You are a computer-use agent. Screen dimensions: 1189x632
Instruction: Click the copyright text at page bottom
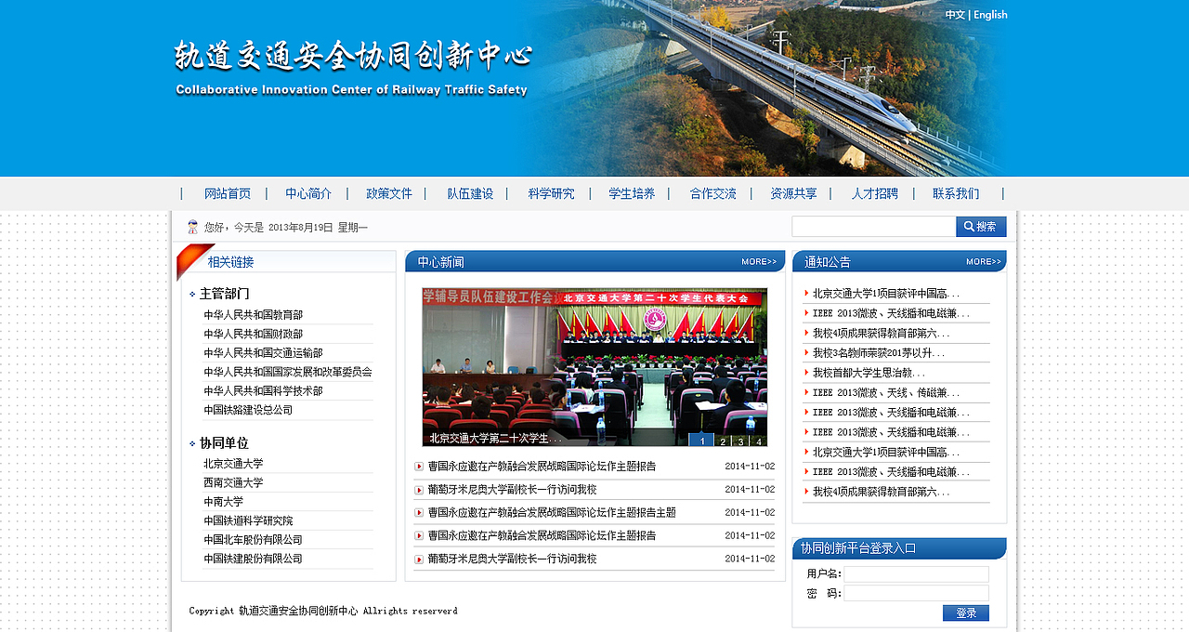pyautogui.click(x=323, y=611)
